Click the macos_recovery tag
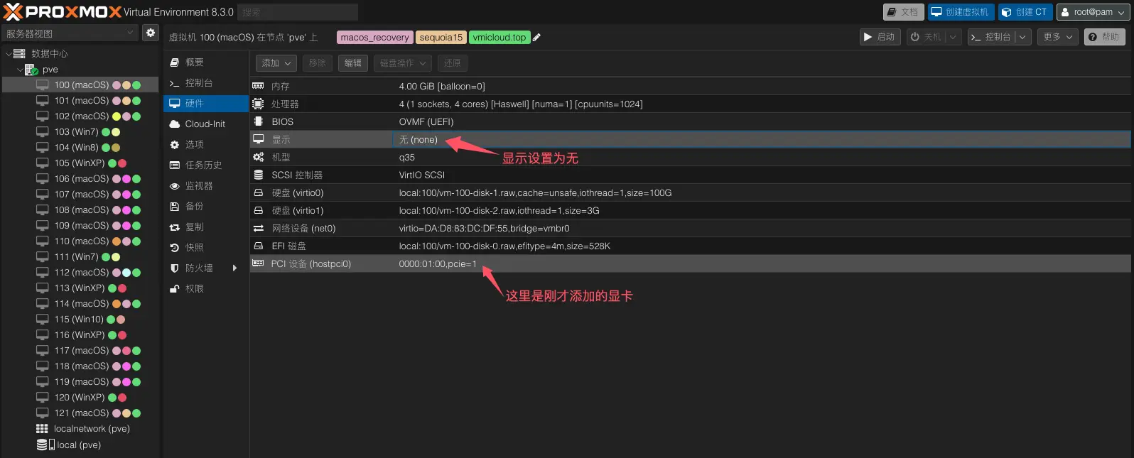Screen dimensions: 1134x458 click(374, 38)
